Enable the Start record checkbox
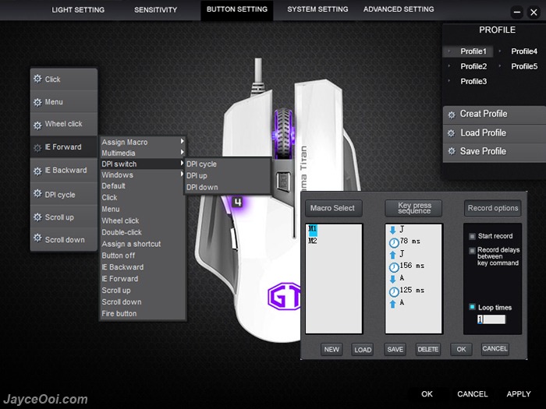This screenshot has width=546, height=409. [472, 237]
